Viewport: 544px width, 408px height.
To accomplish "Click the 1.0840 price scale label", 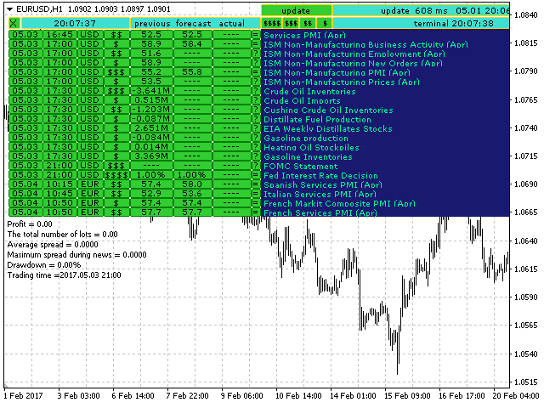I will [x=526, y=14].
